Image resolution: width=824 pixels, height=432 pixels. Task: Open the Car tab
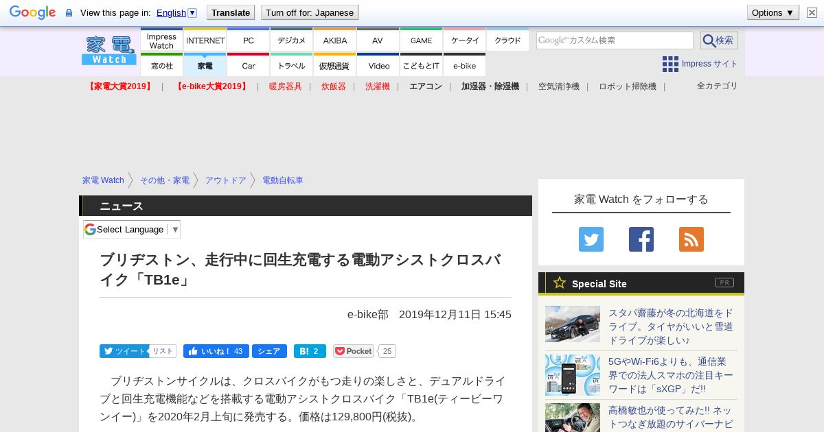248,66
